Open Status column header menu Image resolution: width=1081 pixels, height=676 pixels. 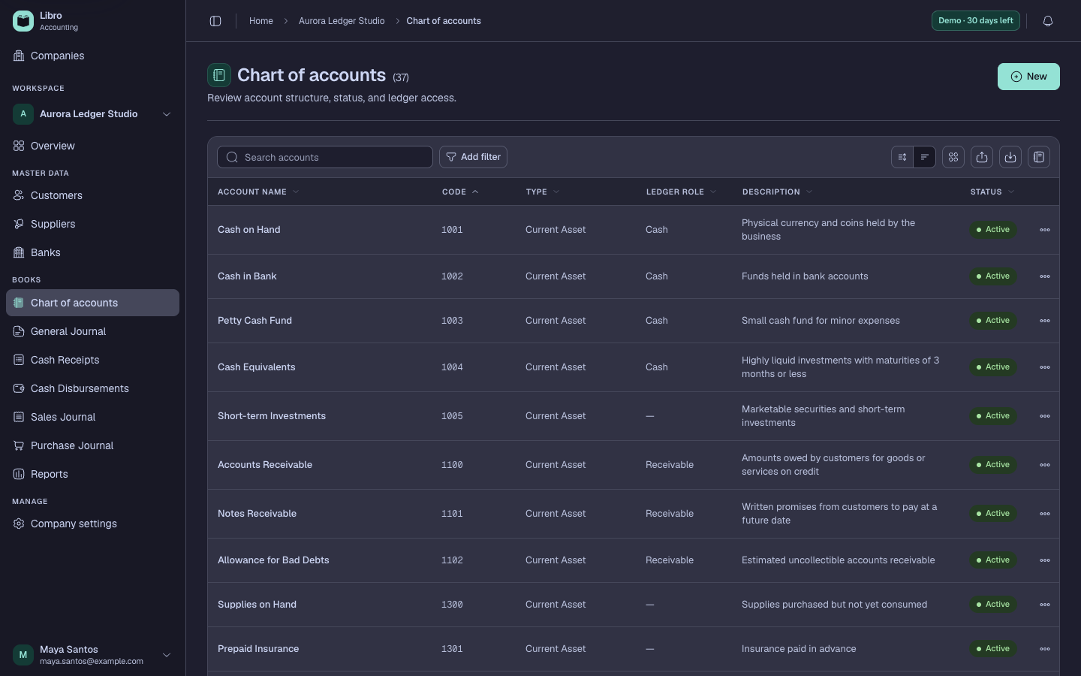992,192
